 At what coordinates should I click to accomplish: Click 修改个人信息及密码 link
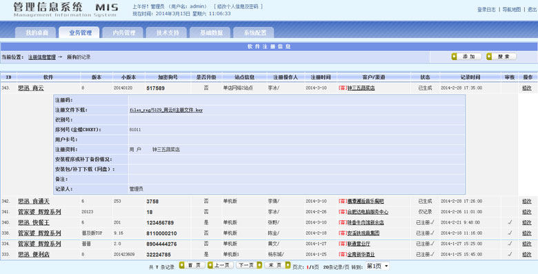pyautogui.click(x=238, y=6)
